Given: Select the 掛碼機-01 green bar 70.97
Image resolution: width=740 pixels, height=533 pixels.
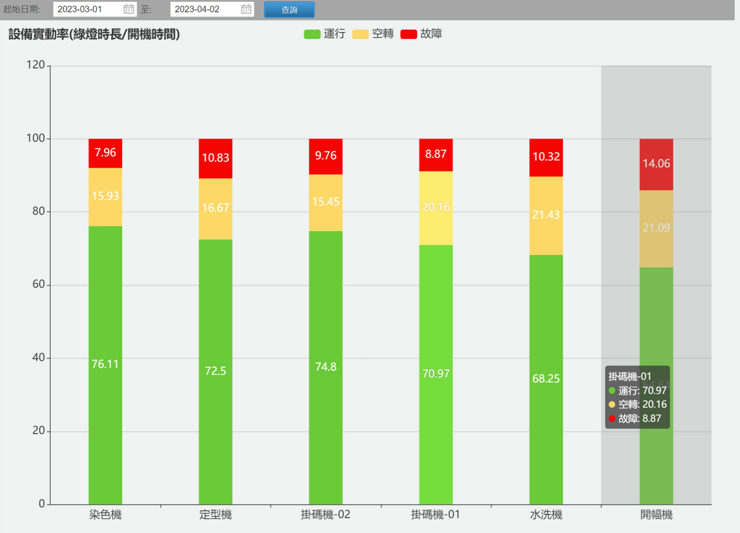Looking at the screenshot, I should coord(436,374).
